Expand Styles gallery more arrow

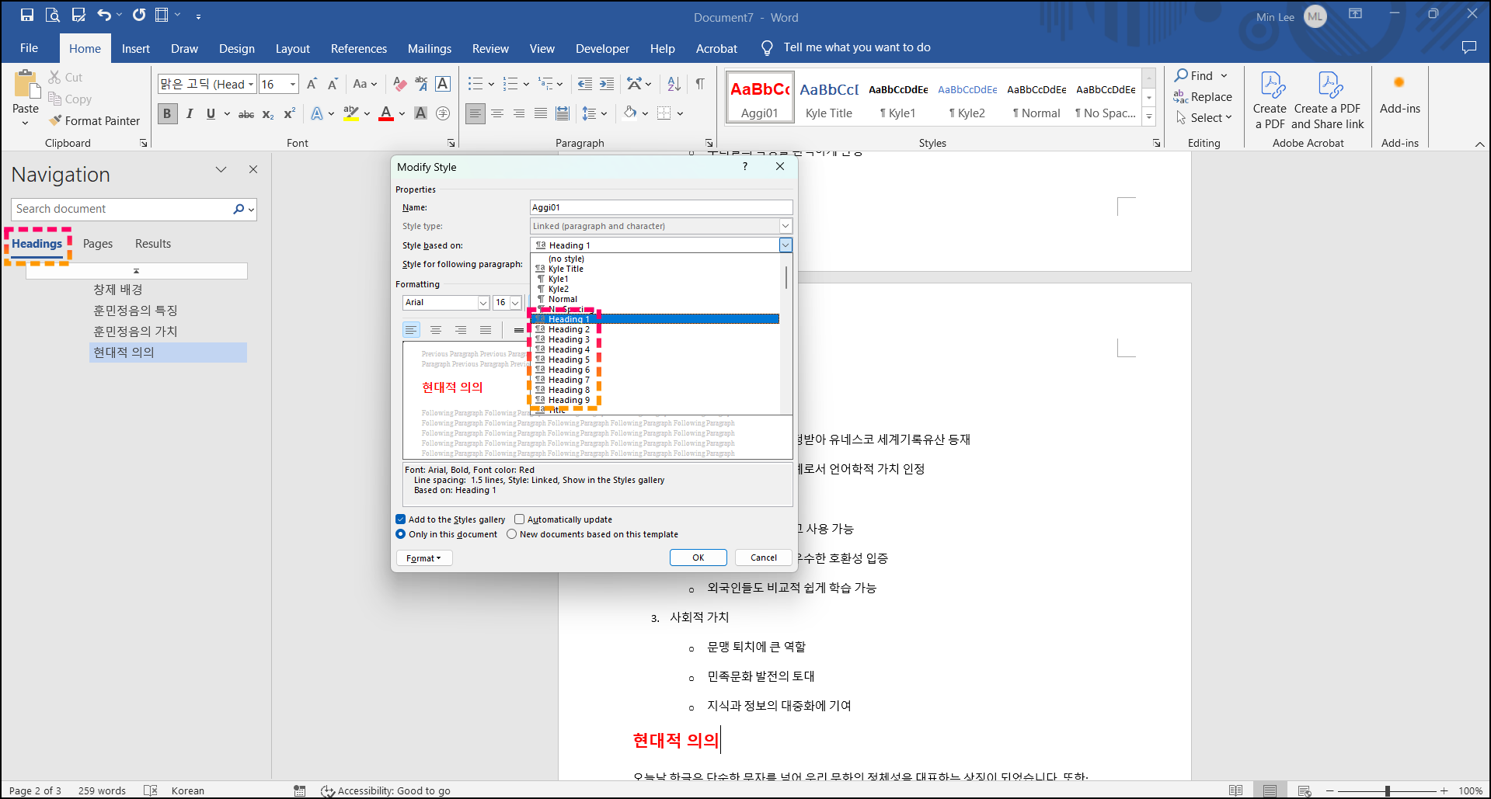tap(1149, 117)
